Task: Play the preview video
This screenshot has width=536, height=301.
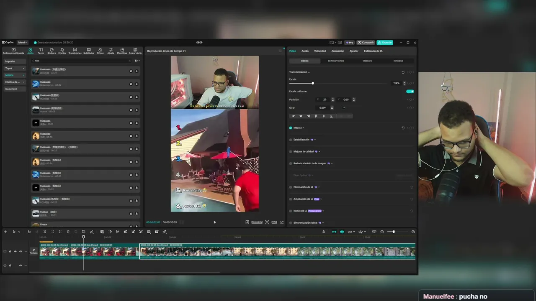Action: [215, 222]
